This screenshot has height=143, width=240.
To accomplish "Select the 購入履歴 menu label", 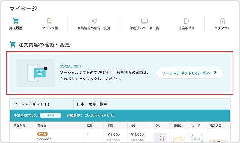I will tap(15, 28).
